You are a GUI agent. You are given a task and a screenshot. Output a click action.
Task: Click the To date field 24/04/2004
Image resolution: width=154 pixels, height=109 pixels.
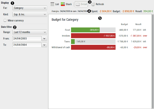27,45
